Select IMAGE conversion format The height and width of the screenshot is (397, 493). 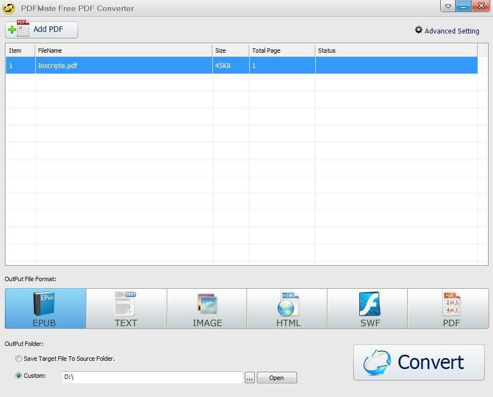(207, 309)
